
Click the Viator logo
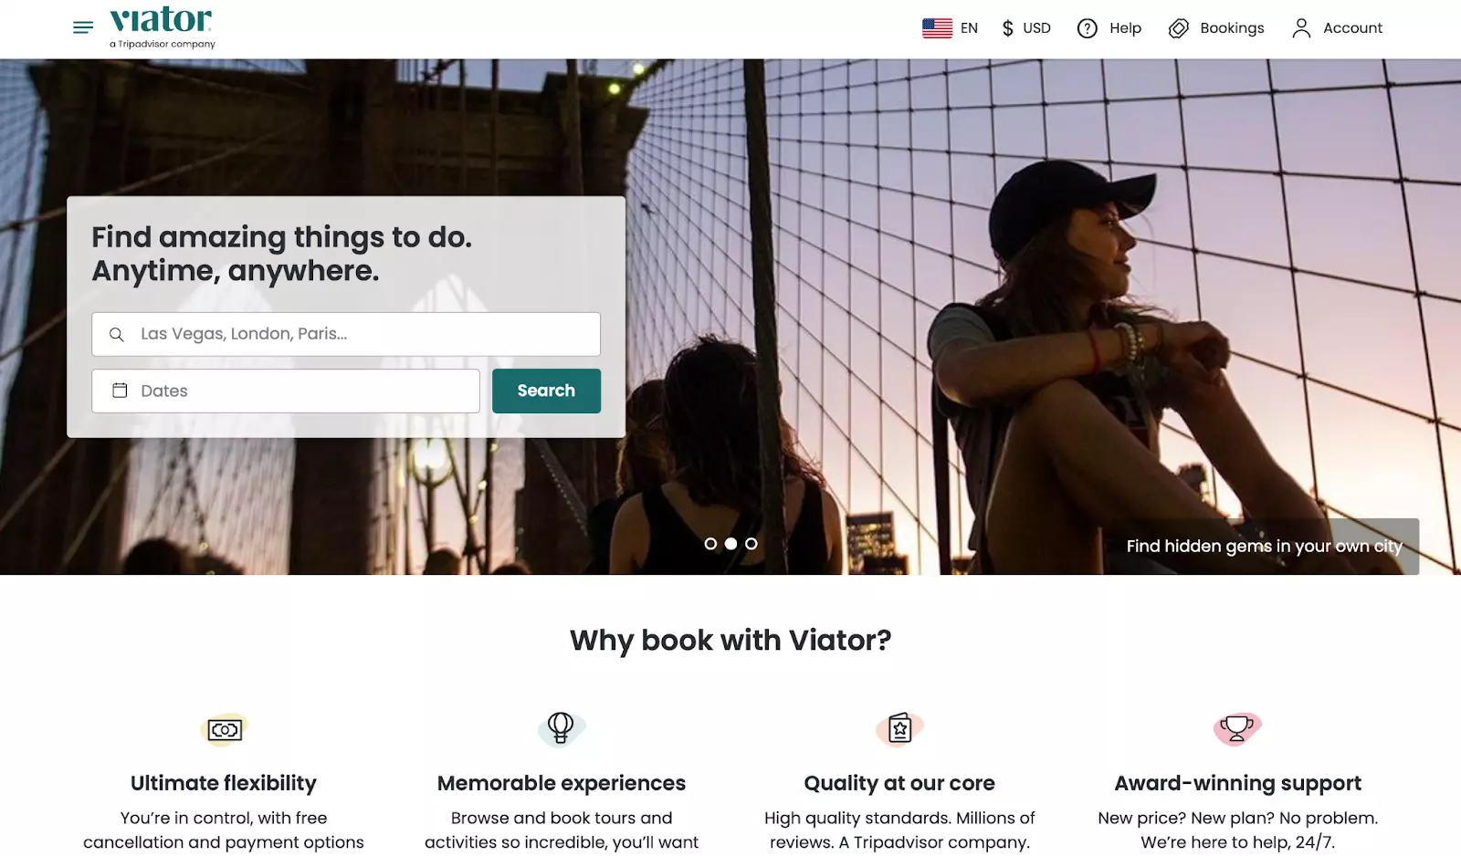click(163, 27)
